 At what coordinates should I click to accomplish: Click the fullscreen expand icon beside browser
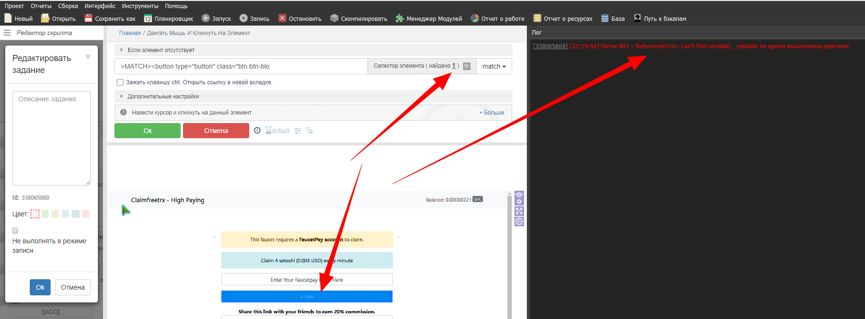point(519,211)
